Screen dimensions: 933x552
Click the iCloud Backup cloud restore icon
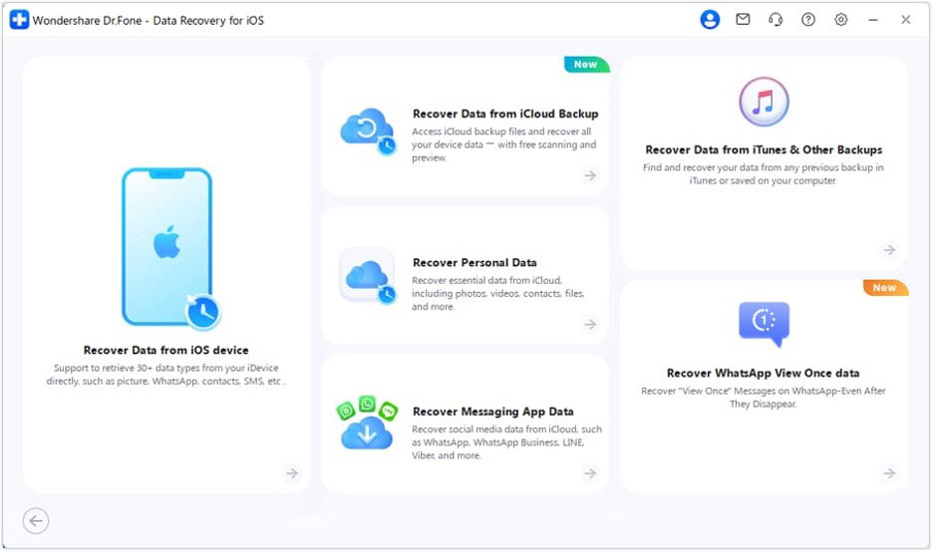369,131
